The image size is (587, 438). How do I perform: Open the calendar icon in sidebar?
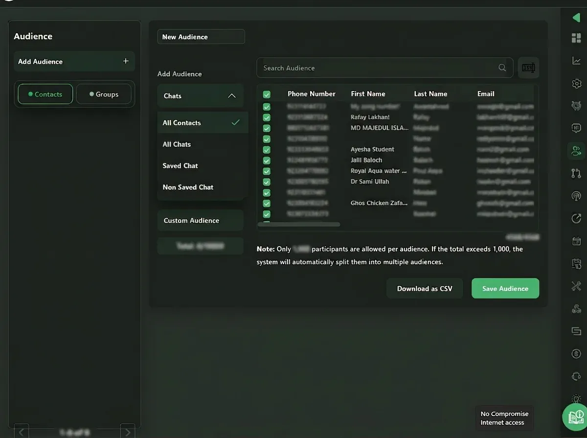(576, 241)
